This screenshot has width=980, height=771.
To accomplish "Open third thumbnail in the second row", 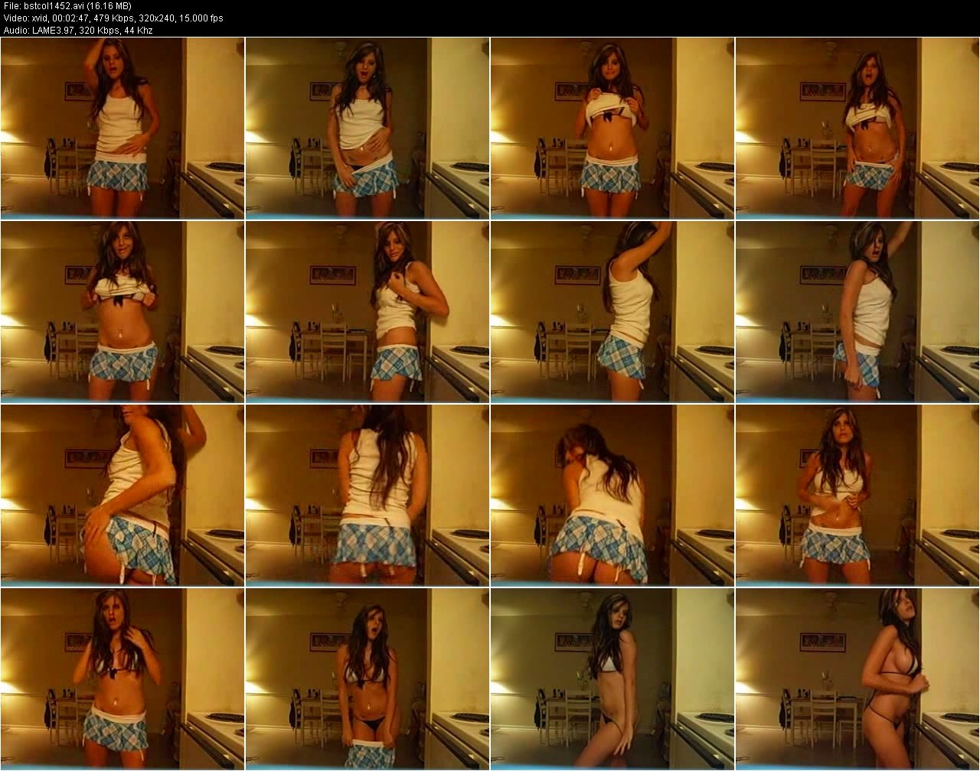I will click(612, 312).
